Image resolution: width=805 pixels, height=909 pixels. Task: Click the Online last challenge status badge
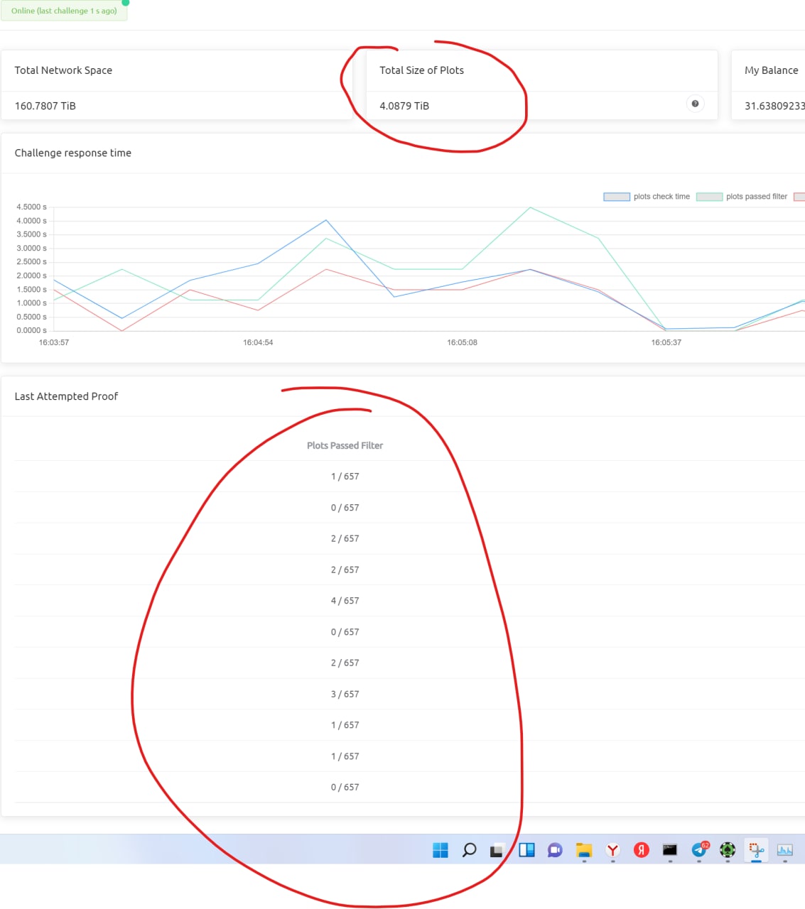pos(64,11)
